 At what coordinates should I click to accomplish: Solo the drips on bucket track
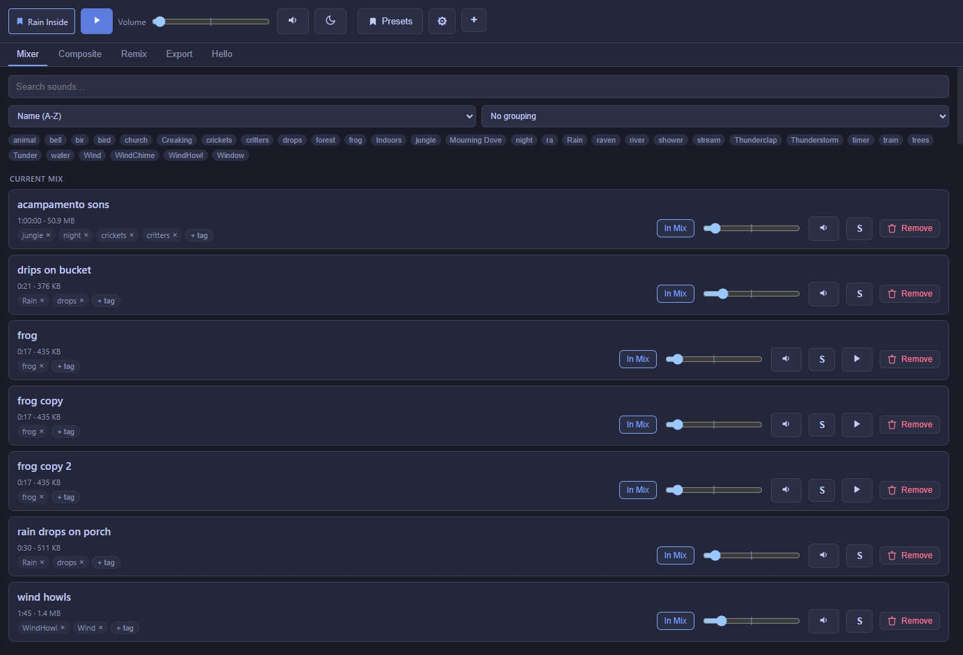859,294
